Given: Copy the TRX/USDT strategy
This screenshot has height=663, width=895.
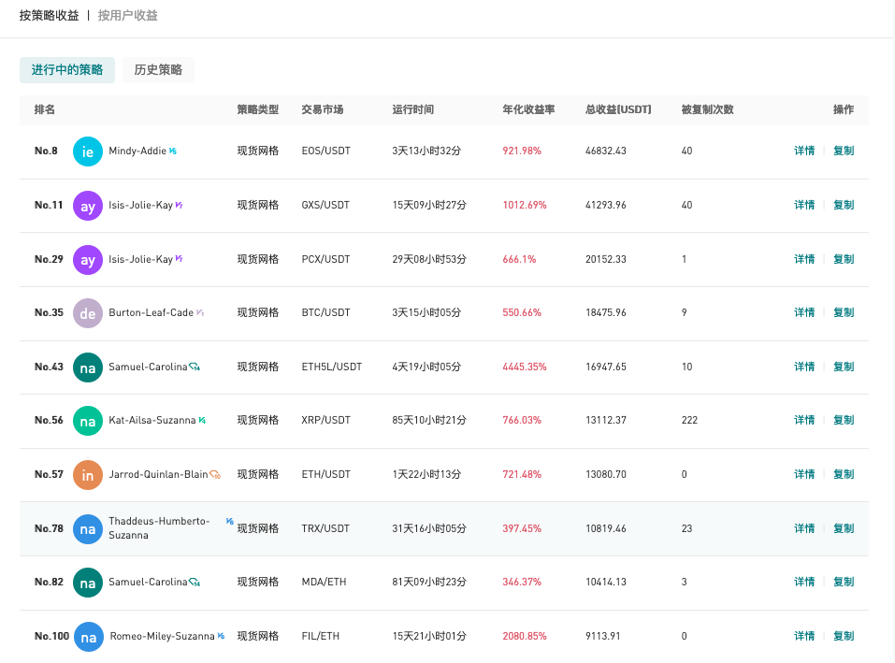Looking at the screenshot, I should 844,528.
